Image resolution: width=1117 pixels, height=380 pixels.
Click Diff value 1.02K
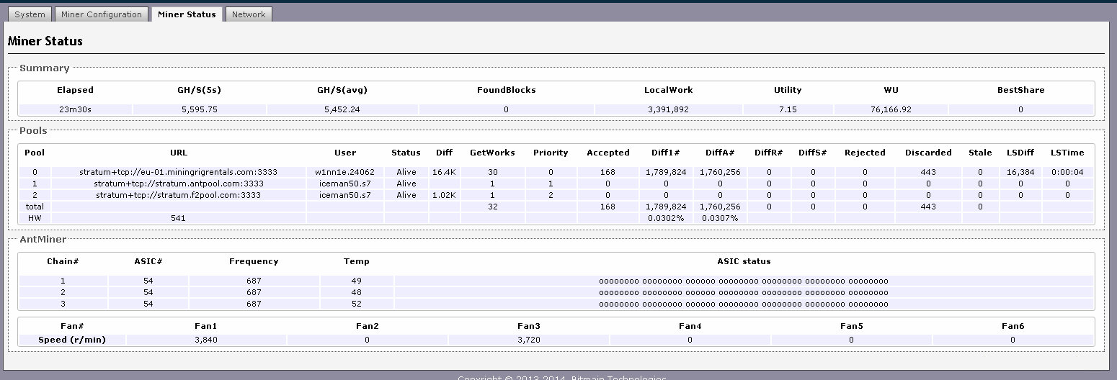click(x=444, y=195)
